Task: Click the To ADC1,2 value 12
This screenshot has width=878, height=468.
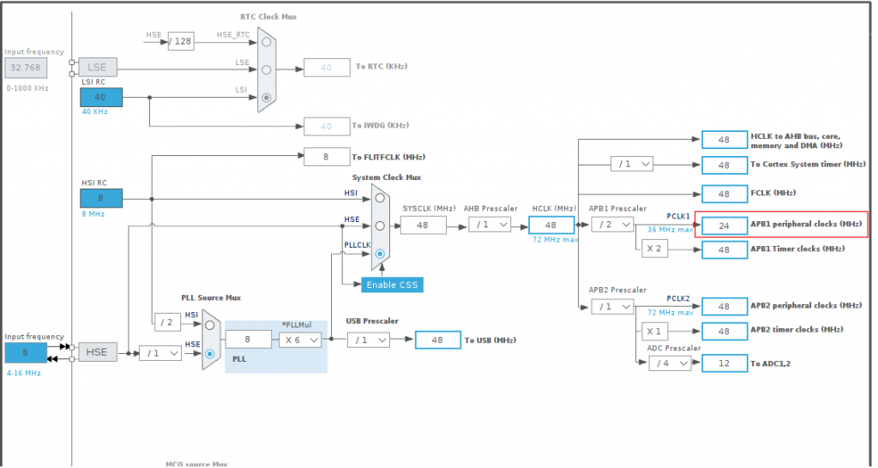Action: (725, 363)
